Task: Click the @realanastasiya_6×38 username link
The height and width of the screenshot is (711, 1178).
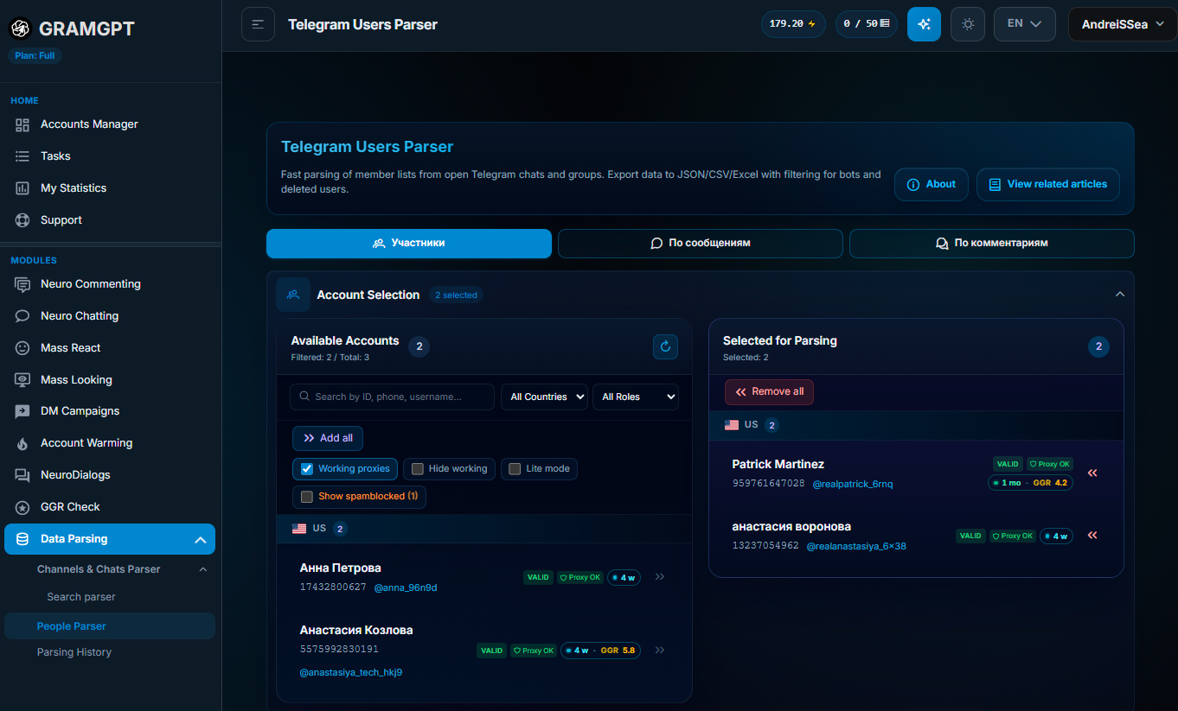Action: point(856,546)
